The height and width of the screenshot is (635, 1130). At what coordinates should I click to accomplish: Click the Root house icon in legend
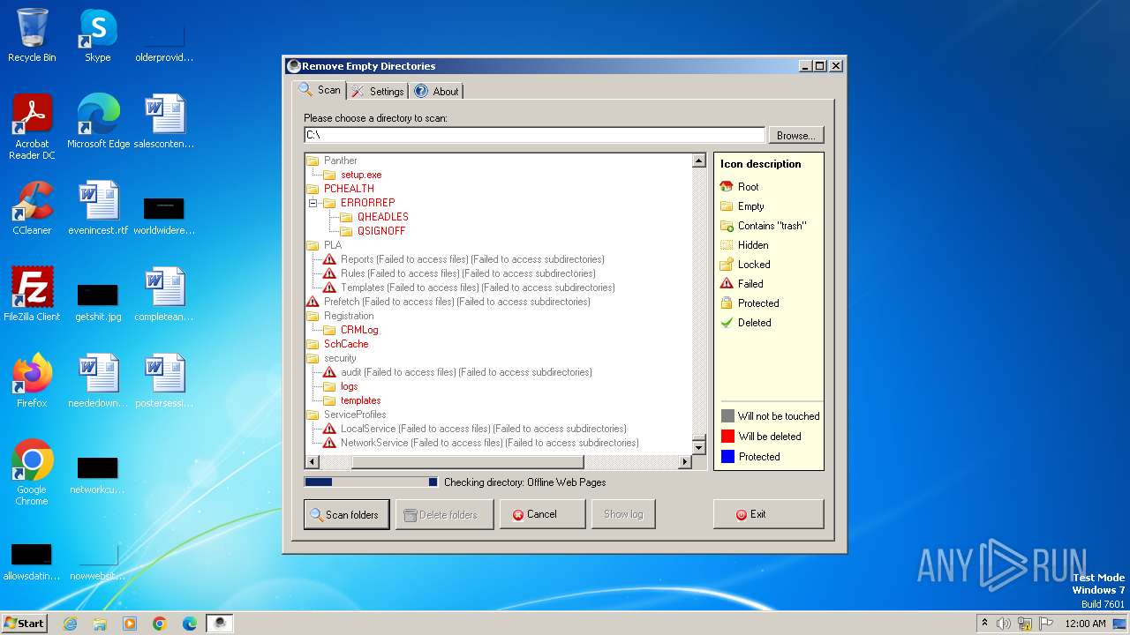pyautogui.click(x=727, y=187)
